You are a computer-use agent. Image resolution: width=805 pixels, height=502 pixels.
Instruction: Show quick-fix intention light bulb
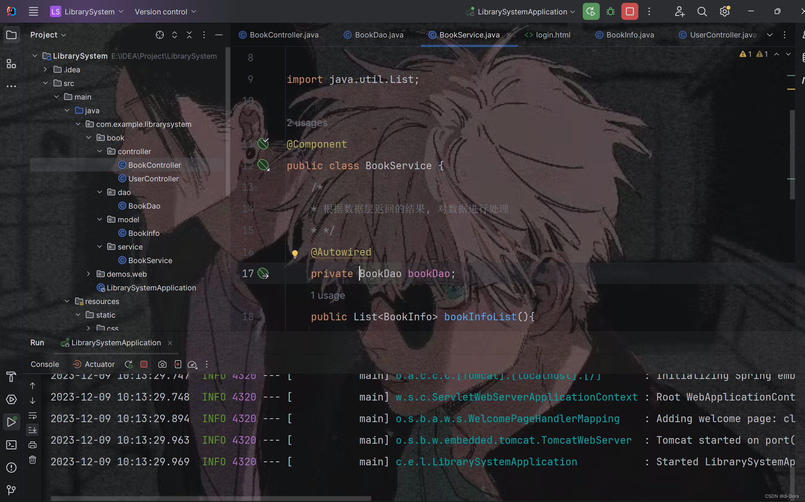(295, 254)
